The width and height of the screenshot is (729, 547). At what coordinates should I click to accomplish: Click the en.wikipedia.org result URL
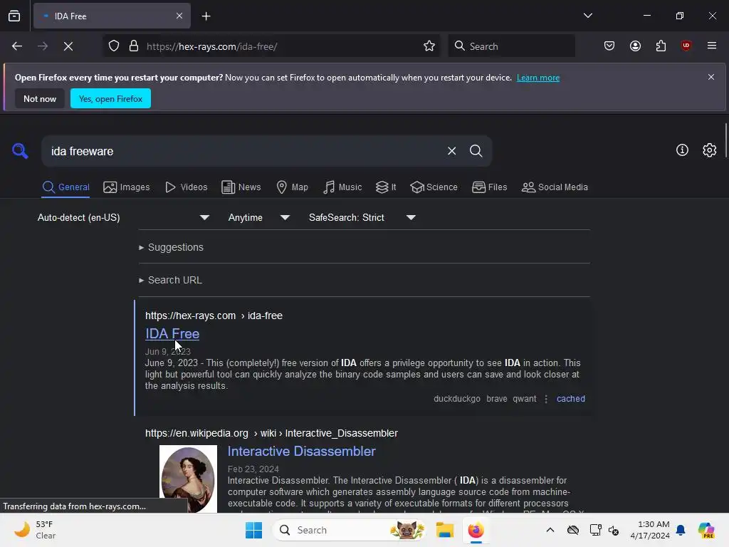pyautogui.click(x=271, y=433)
